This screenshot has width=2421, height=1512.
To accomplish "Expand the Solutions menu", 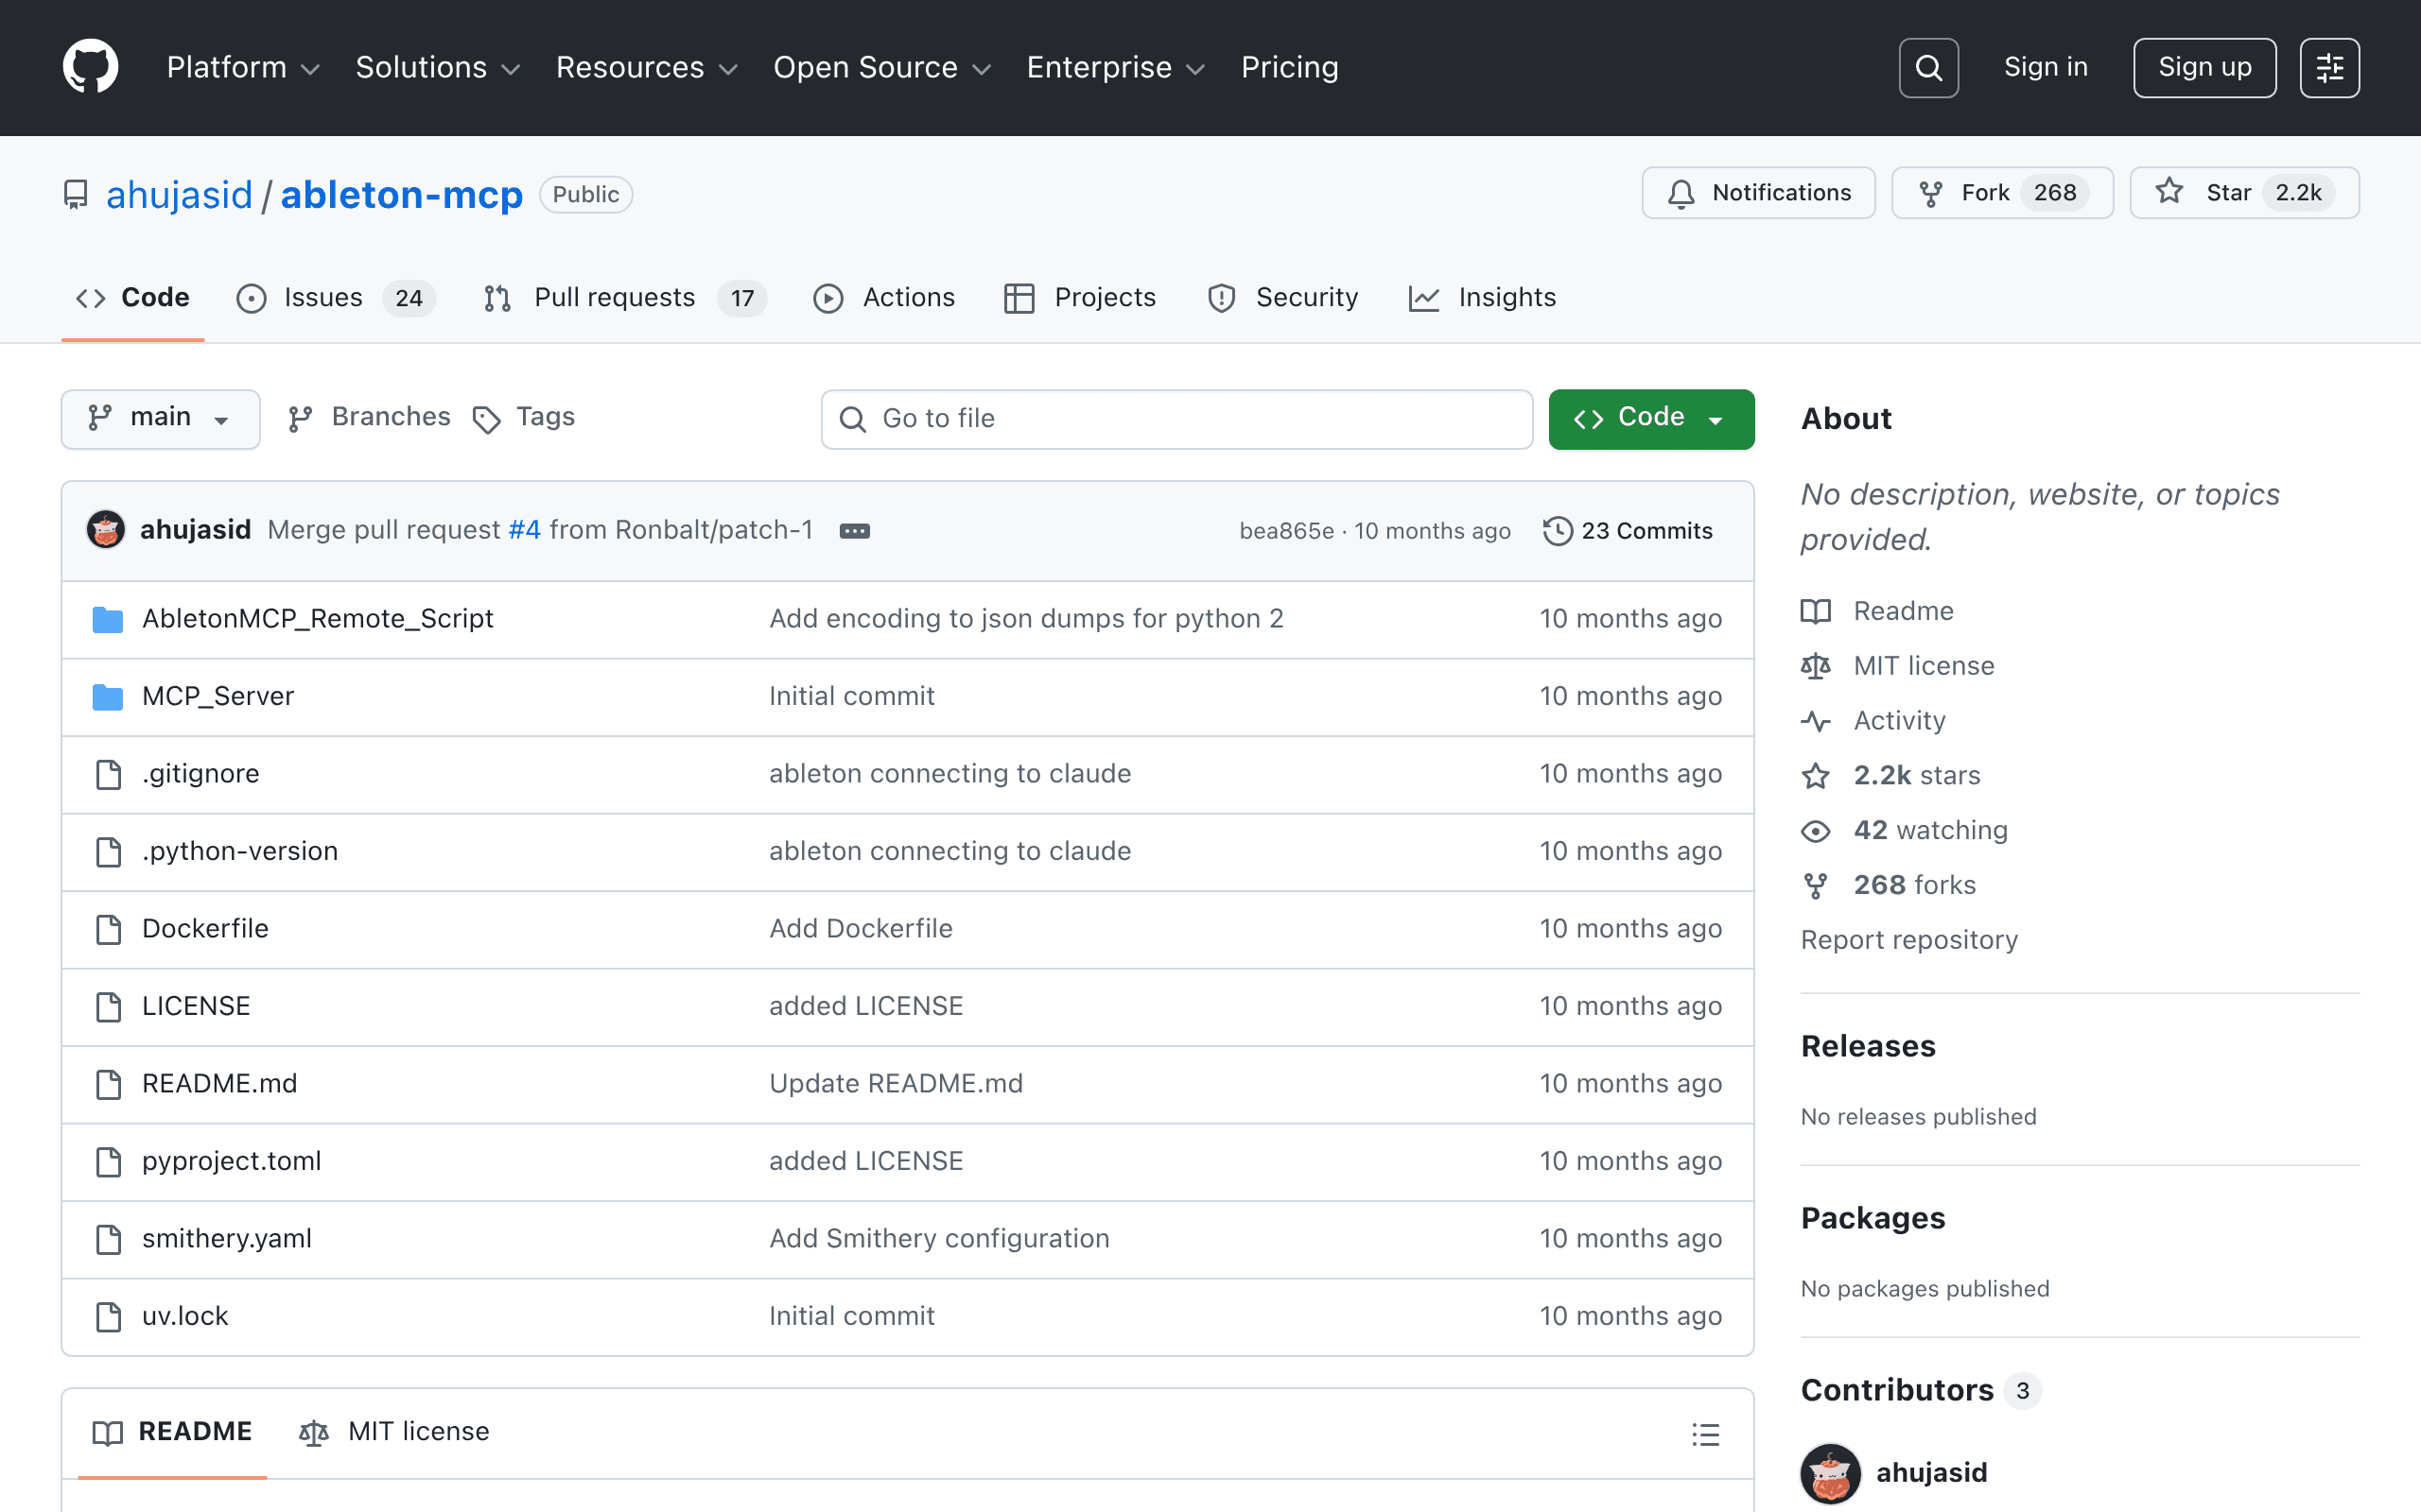I will point(438,68).
